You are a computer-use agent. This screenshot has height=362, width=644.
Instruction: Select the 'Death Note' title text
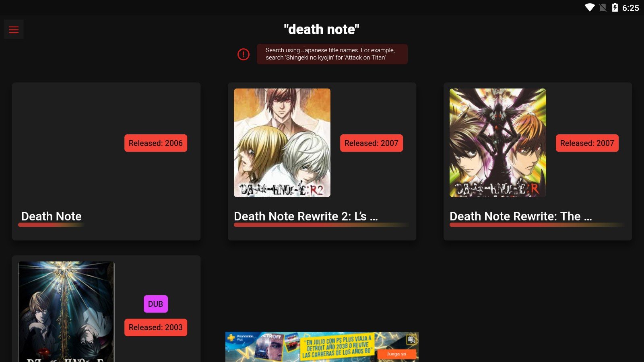coord(52,216)
